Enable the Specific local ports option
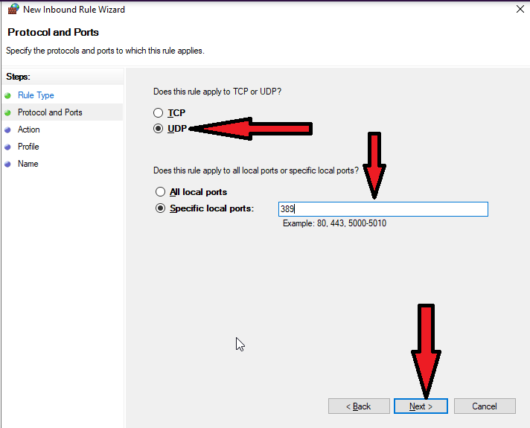The height and width of the screenshot is (428, 530). coord(160,208)
